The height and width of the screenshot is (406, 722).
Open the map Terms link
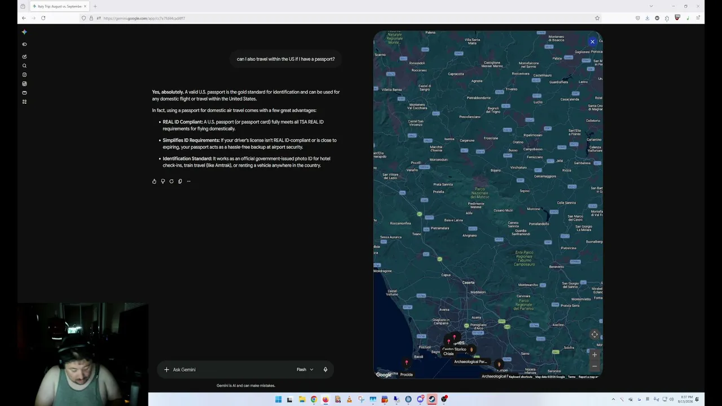(571, 377)
